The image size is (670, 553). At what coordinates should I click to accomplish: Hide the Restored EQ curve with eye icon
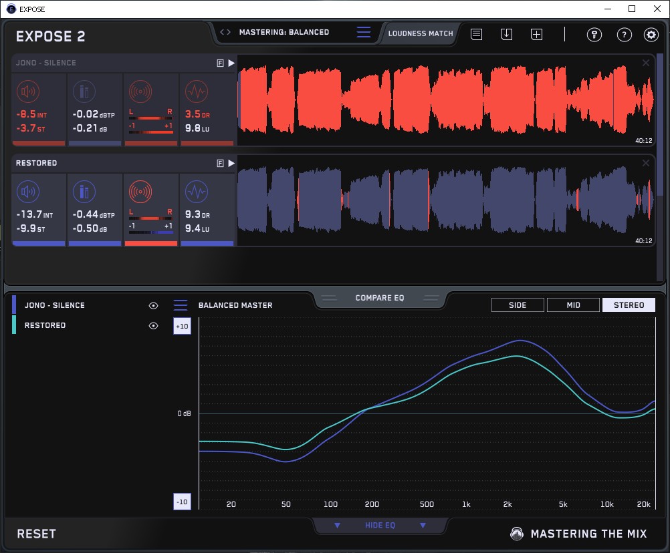pos(153,326)
